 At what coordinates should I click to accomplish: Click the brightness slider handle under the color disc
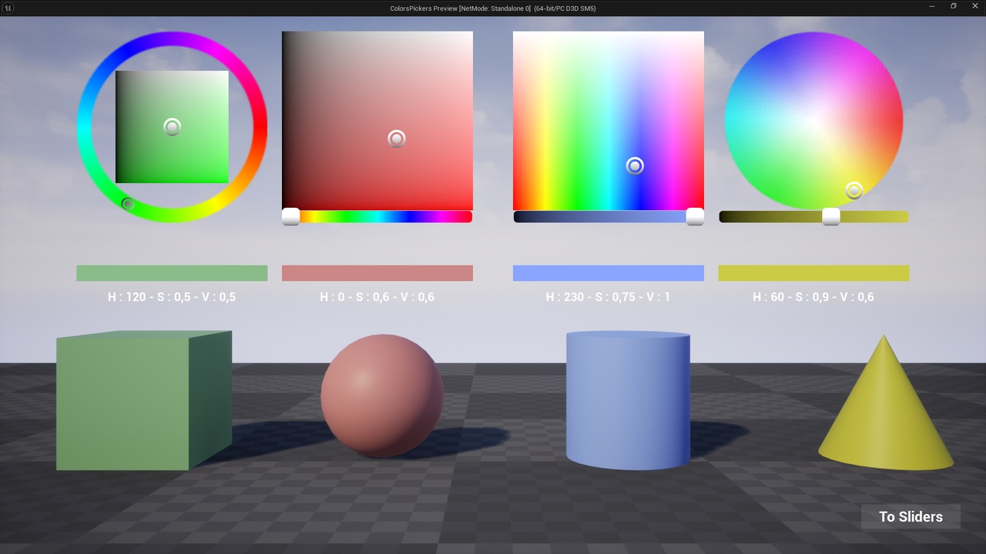pos(831,217)
